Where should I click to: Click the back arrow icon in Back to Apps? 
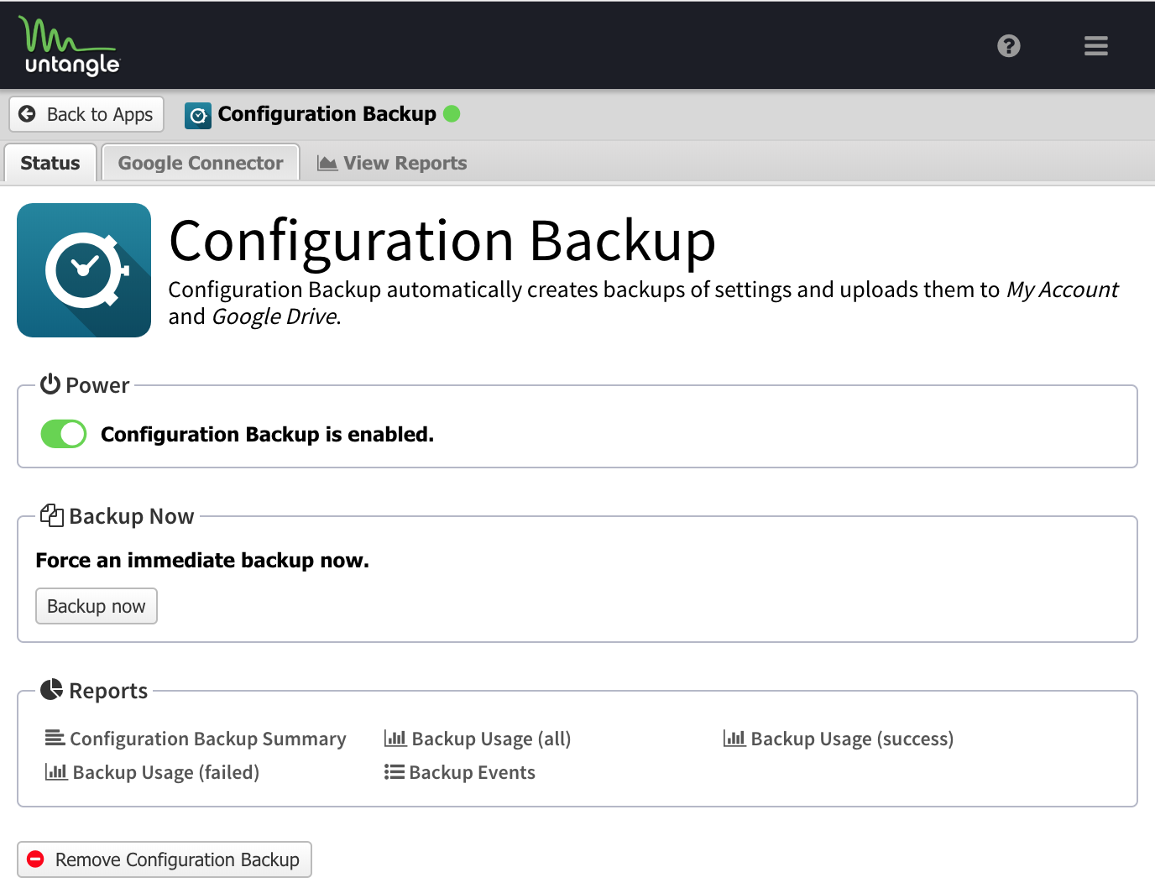point(27,113)
